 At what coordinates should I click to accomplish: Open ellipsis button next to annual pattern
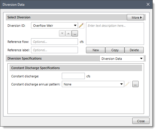coord(135,84)
